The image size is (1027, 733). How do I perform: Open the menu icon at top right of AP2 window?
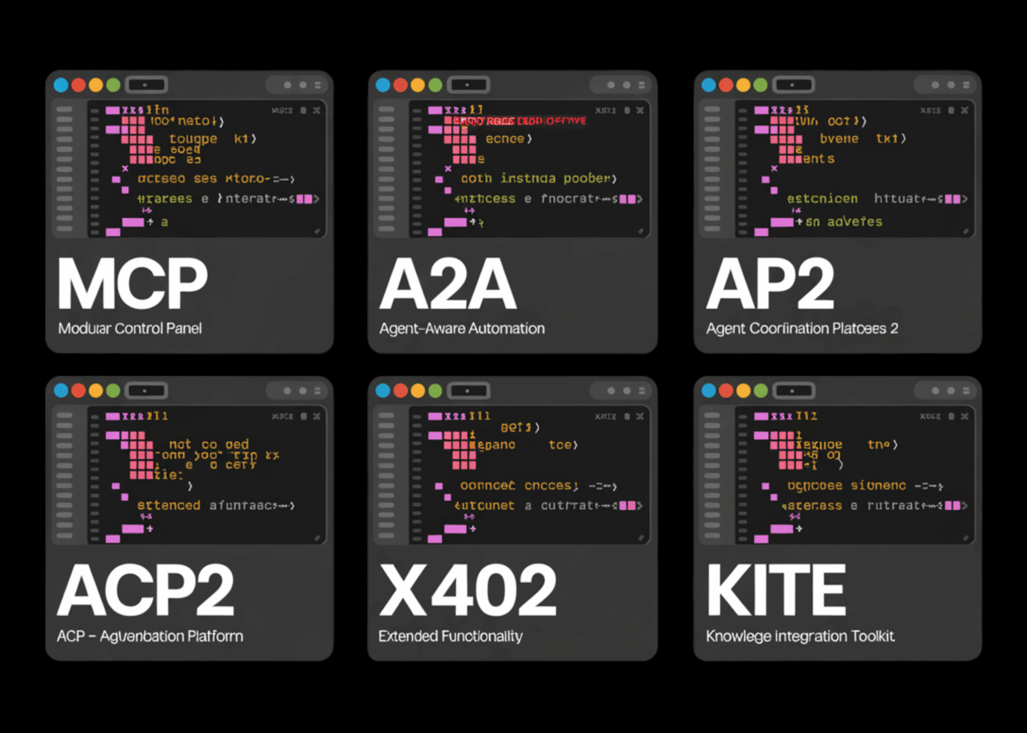click(966, 85)
